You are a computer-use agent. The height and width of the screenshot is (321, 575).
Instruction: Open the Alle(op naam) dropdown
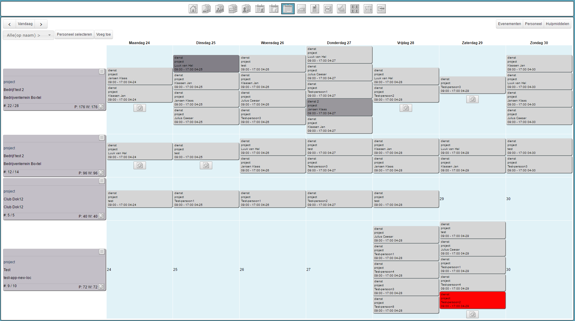click(x=28, y=35)
